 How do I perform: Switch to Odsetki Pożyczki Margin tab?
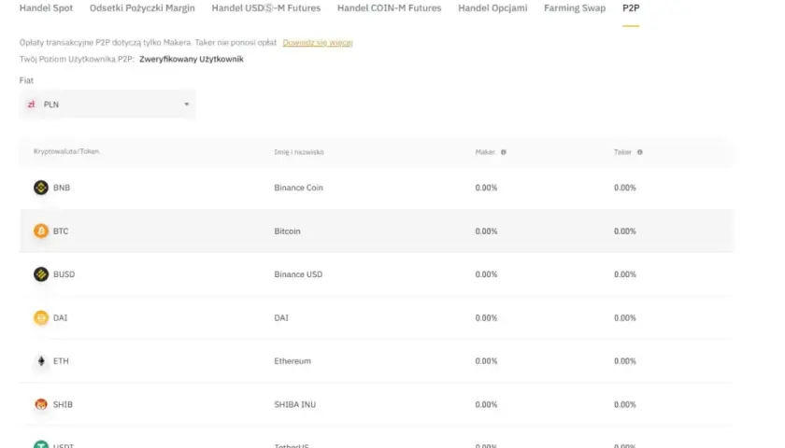(x=142, y=8)
